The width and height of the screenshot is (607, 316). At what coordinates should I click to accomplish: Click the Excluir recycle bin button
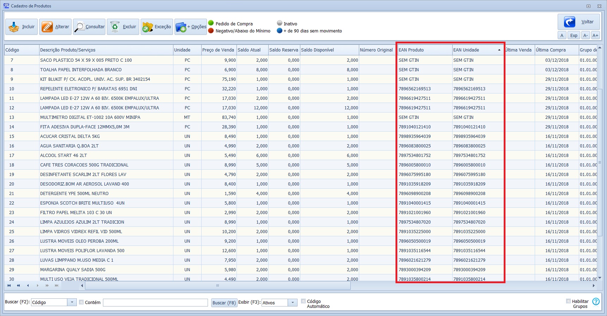123,27
